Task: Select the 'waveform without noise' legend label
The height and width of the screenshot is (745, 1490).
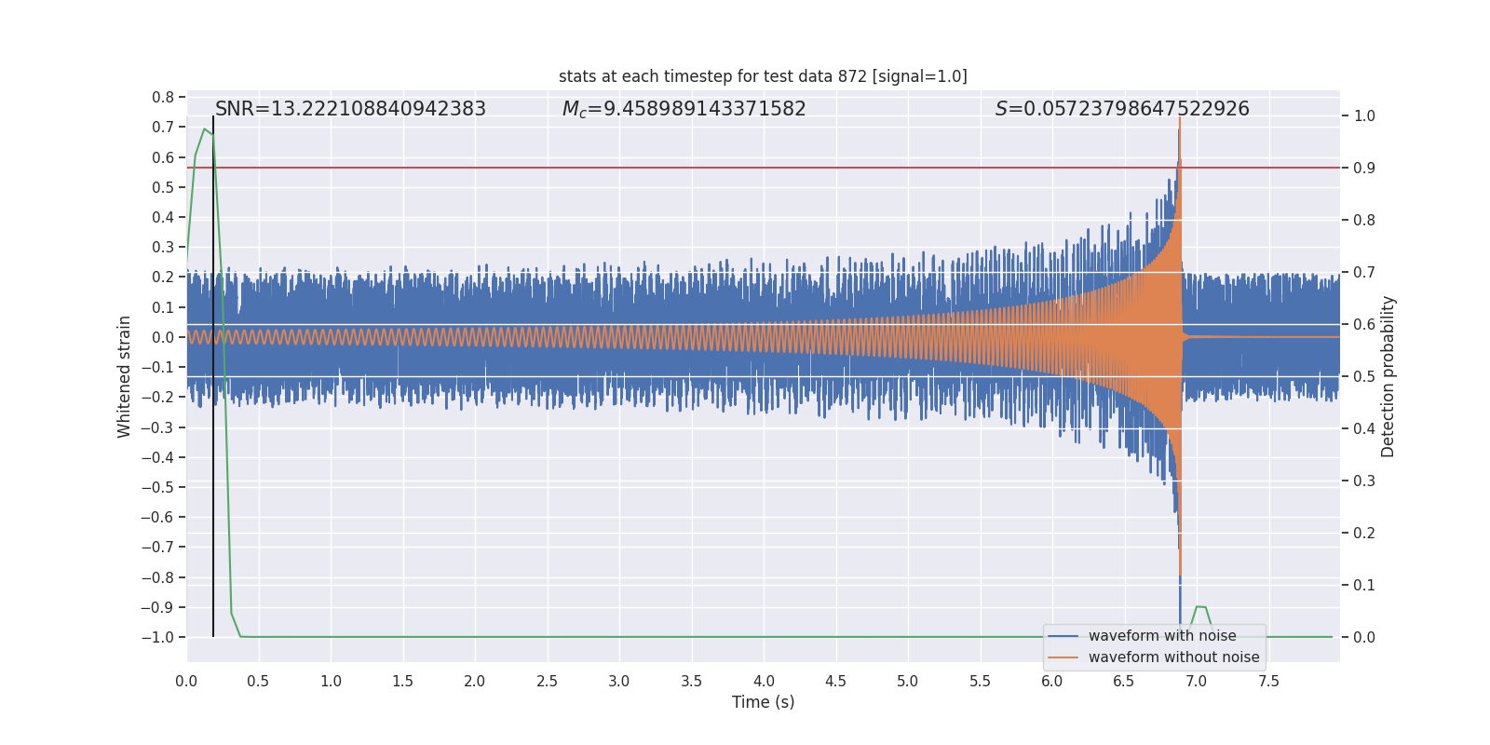Action: click(1173, 657)
